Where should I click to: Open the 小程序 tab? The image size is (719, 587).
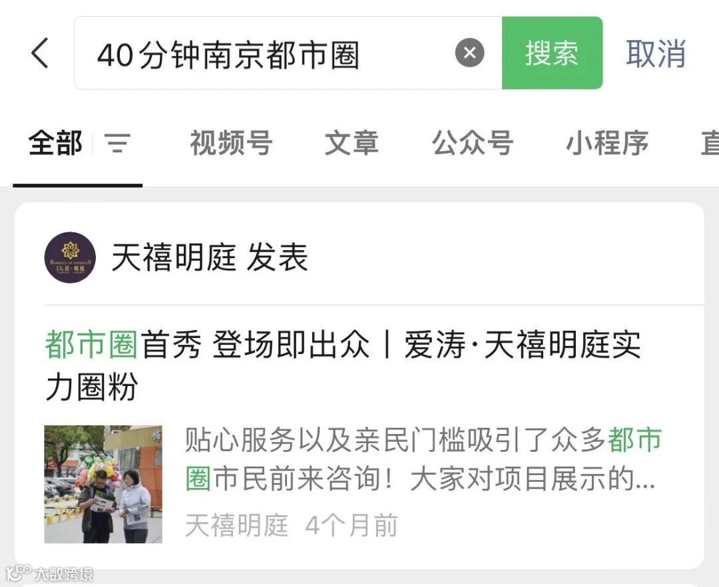(607, 143)
